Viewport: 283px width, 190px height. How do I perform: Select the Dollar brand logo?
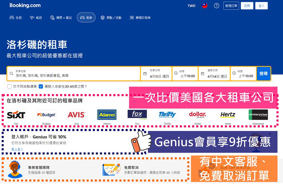[198, 115]
